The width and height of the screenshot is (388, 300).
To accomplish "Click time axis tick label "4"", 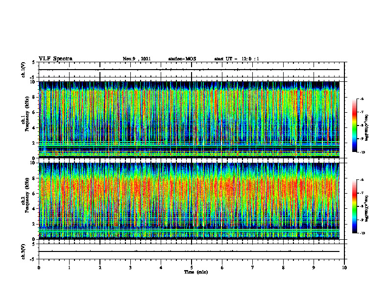I will tap(161, 268).
